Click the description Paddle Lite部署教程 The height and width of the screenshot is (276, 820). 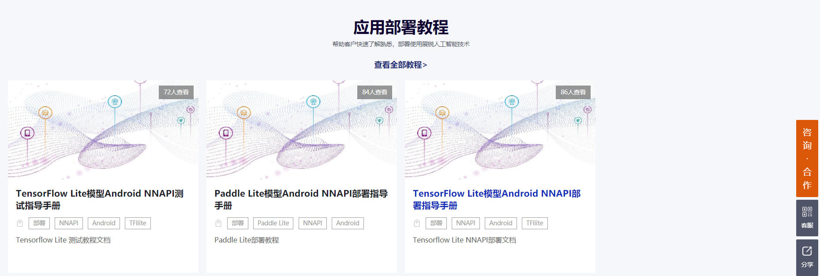coord(247,240)
